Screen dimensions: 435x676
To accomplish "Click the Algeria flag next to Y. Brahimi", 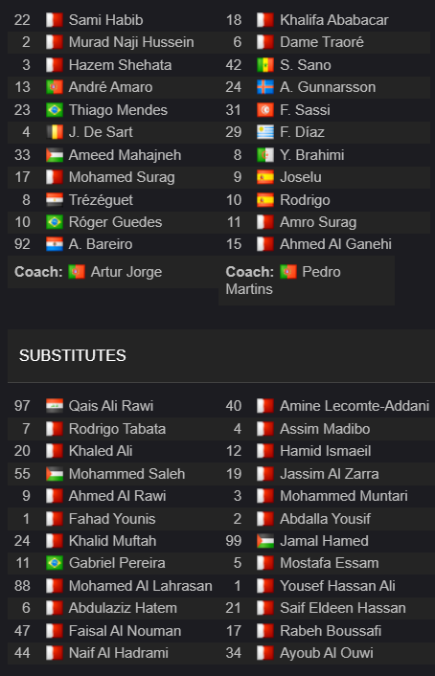I will tap(265, 155).
